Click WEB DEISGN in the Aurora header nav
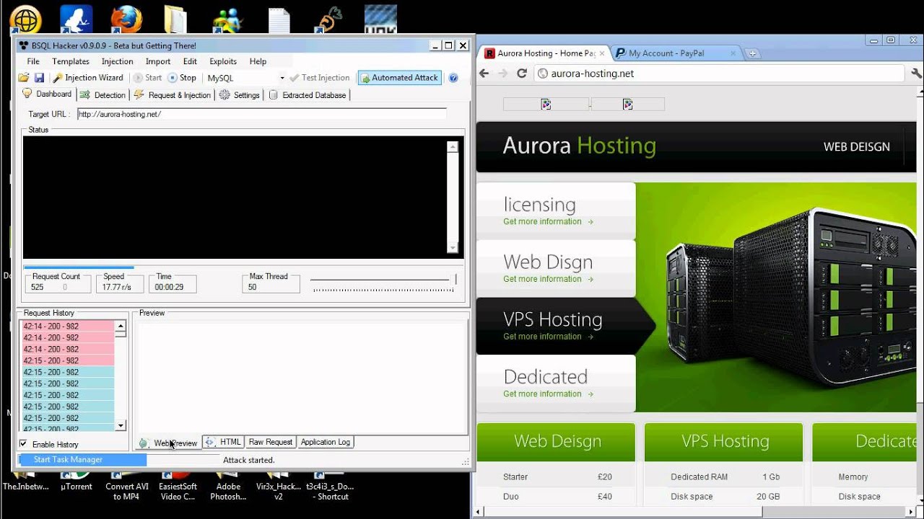924x519 pixels. click(x=857, y=147)
